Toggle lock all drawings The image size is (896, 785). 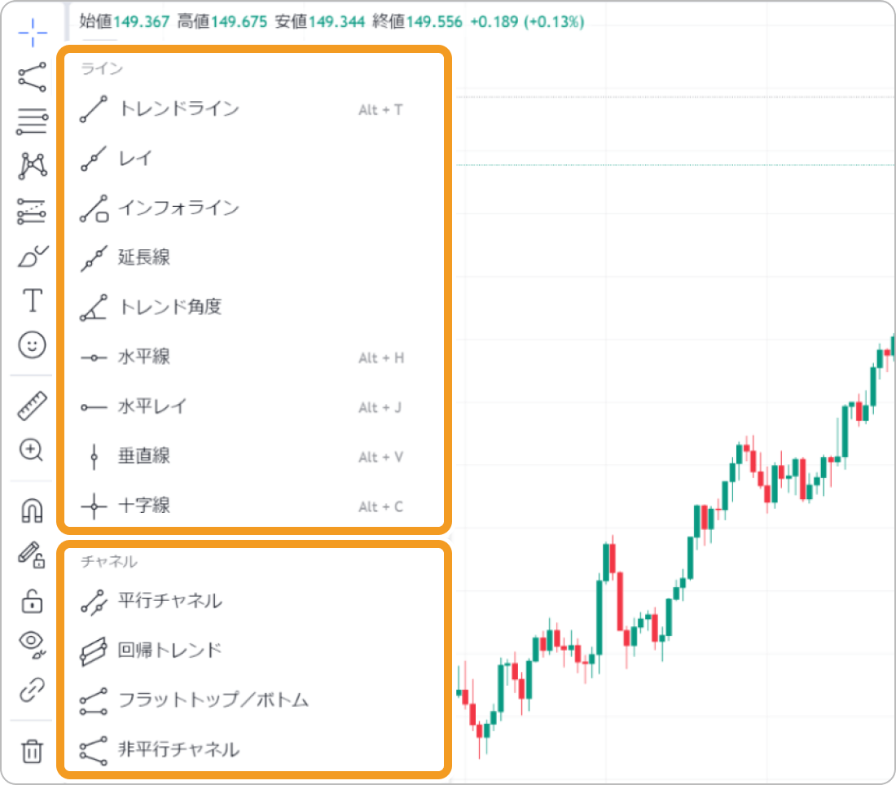tap(32, 602)
